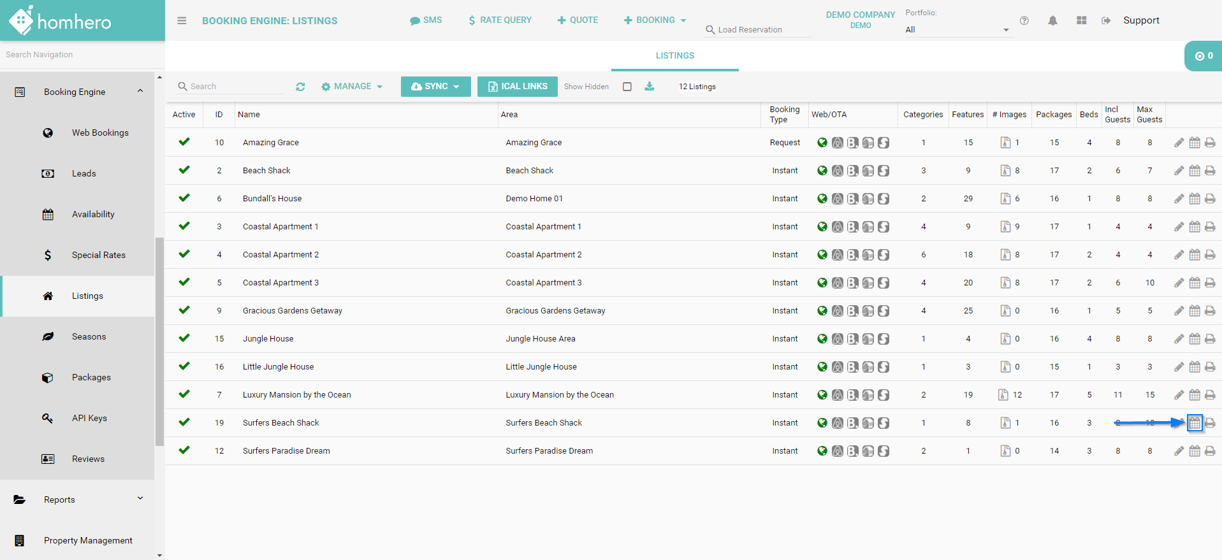Viewport: 1222px width, 560px height.
Task: Edit Coastal Apartment 1 pencil icon
Action: point(1179,227)
